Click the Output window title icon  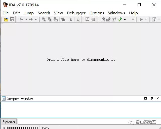[4, 99]
